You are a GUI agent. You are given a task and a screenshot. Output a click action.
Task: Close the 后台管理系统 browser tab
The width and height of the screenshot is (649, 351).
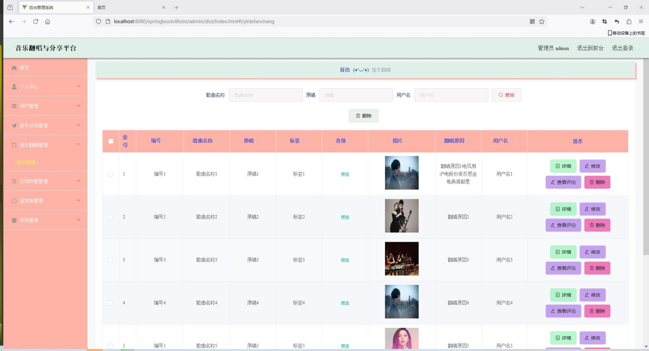[88, 8]
